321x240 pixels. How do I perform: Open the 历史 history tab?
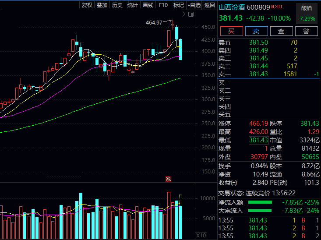click(117, 5)
